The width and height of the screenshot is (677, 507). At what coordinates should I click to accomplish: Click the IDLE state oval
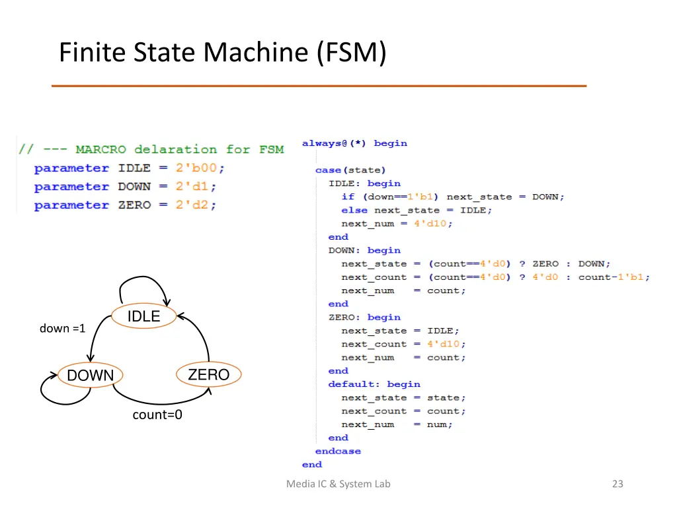tap(143, 316)
